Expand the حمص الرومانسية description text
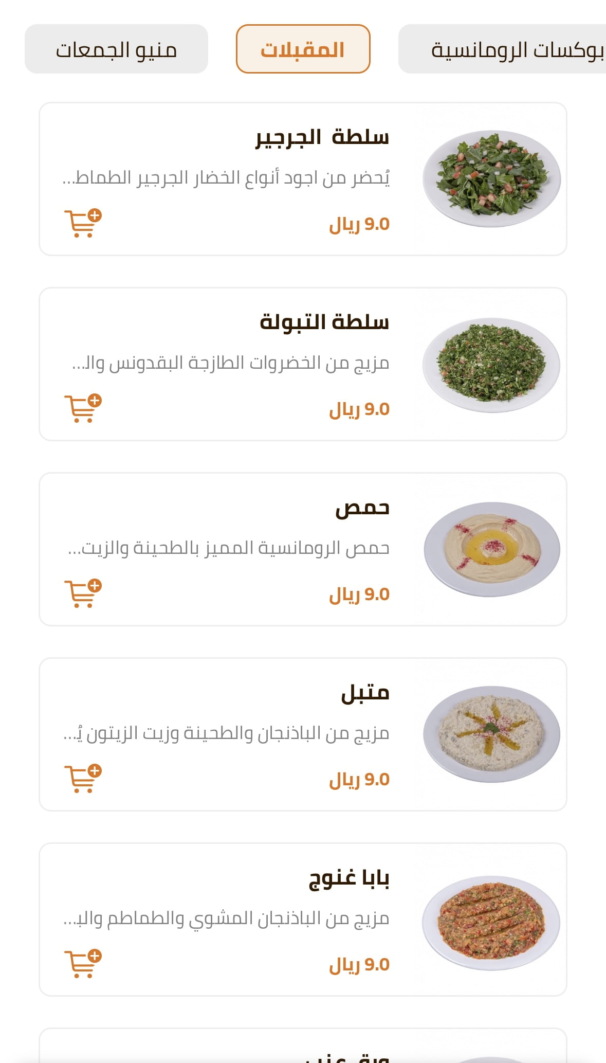Screen dimensions: 606x1063 [229, 548]
